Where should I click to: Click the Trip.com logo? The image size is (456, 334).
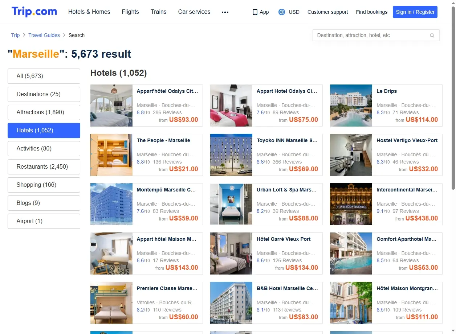(34, 12)
